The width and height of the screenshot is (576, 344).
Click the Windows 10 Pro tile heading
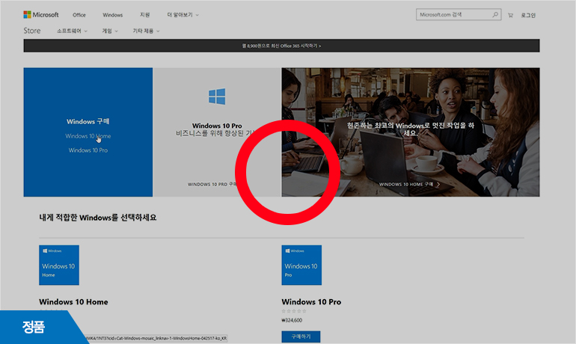pyautogui.click(x=217, y=126)
